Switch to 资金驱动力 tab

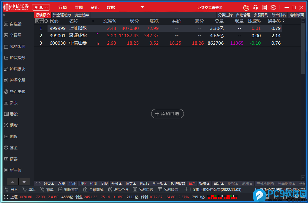[62, 15]
